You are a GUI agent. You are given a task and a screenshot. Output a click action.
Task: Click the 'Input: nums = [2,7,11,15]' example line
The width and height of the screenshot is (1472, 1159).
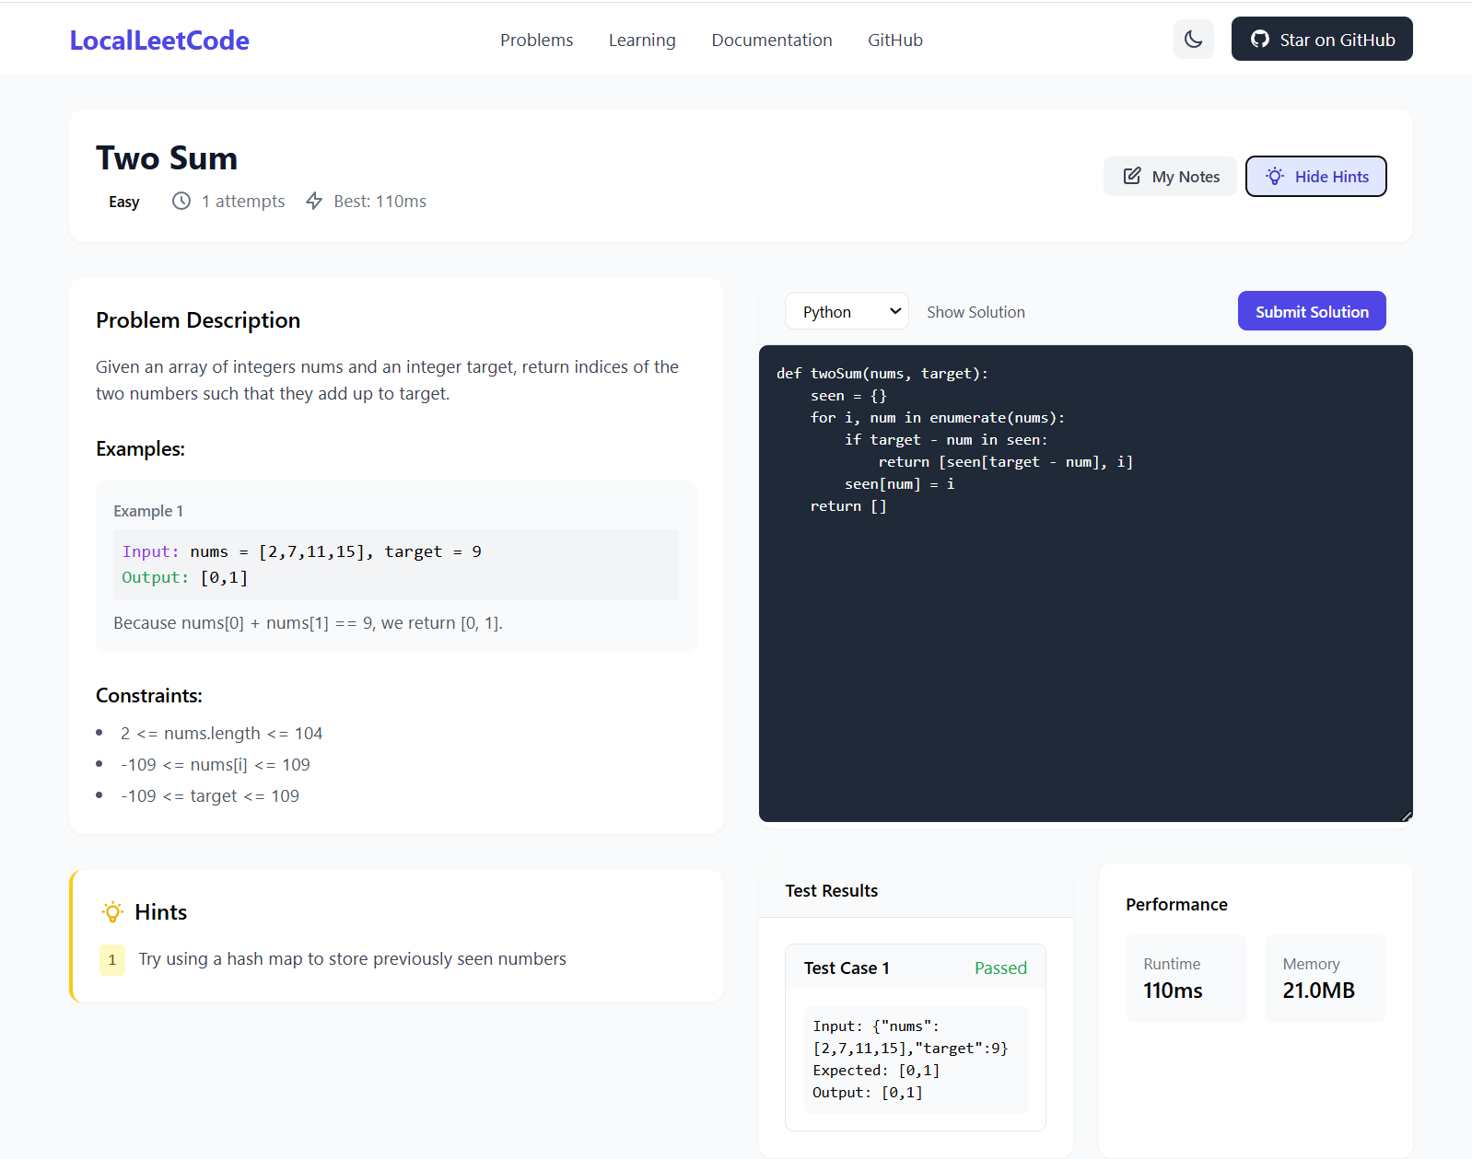point(302,551)
